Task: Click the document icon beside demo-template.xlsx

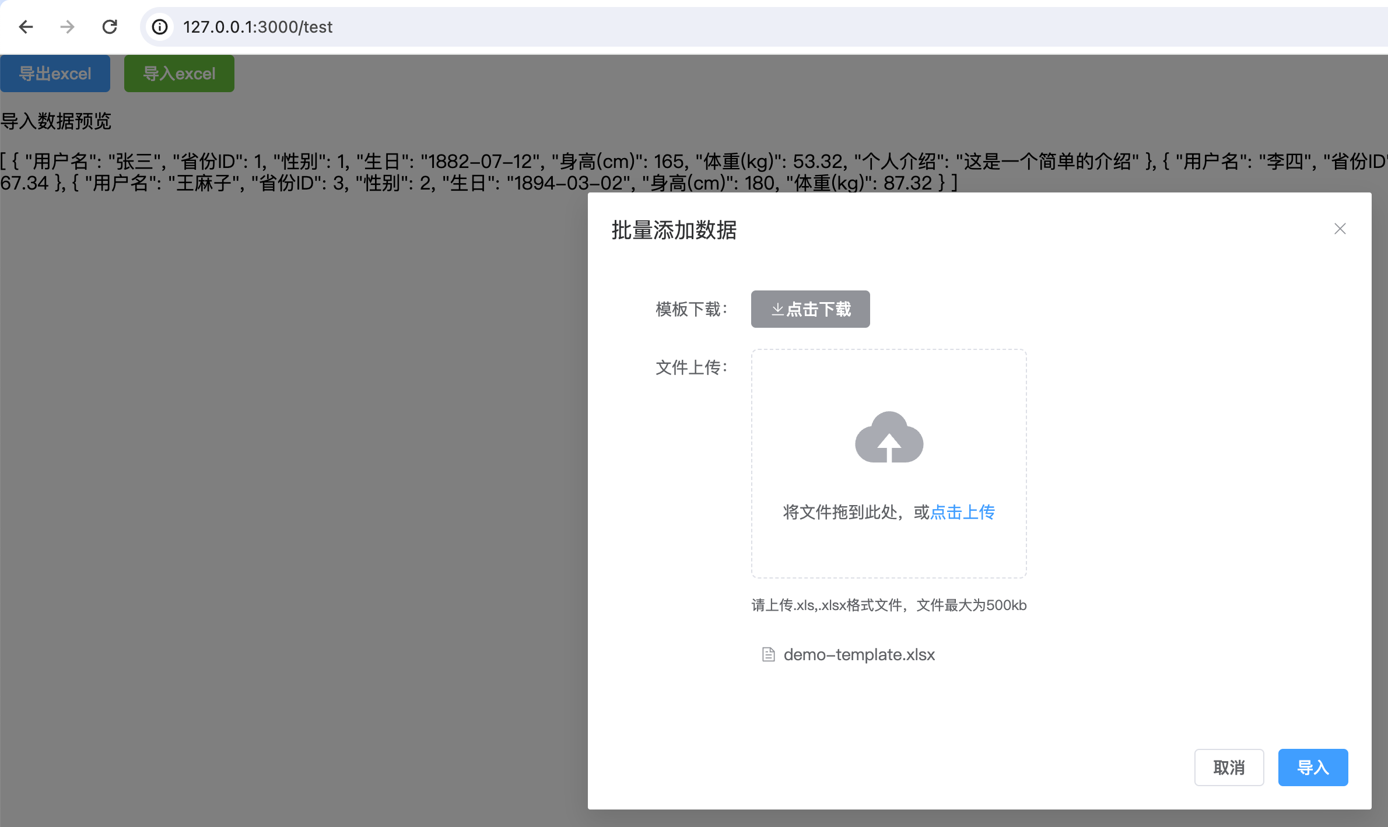Action: pyautogui.click(x=769, y=654)
